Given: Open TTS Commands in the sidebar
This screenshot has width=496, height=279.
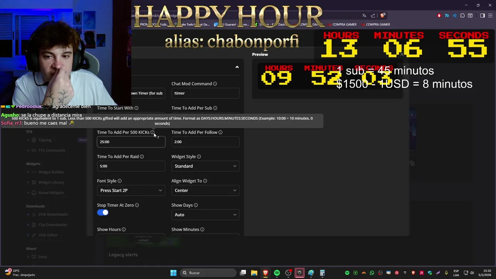Looking at the screenshot, I should pyautogui.click(x=52, y=150).
